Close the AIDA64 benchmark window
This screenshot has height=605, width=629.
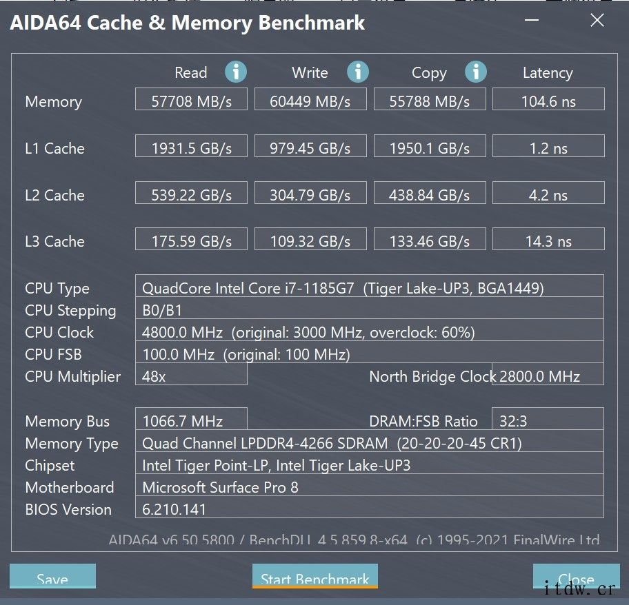click(x=597, y=21)
